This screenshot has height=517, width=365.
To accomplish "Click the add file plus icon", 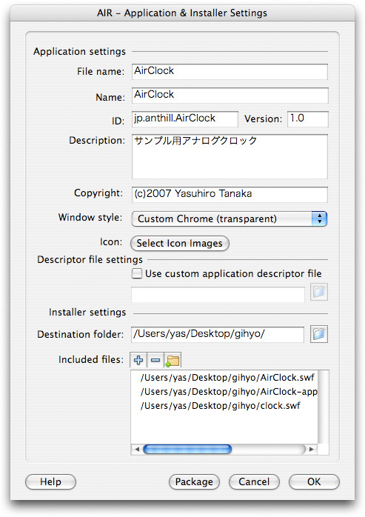I will point(138,360).
